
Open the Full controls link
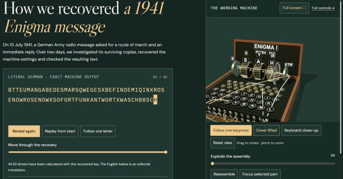pos(323,8)
